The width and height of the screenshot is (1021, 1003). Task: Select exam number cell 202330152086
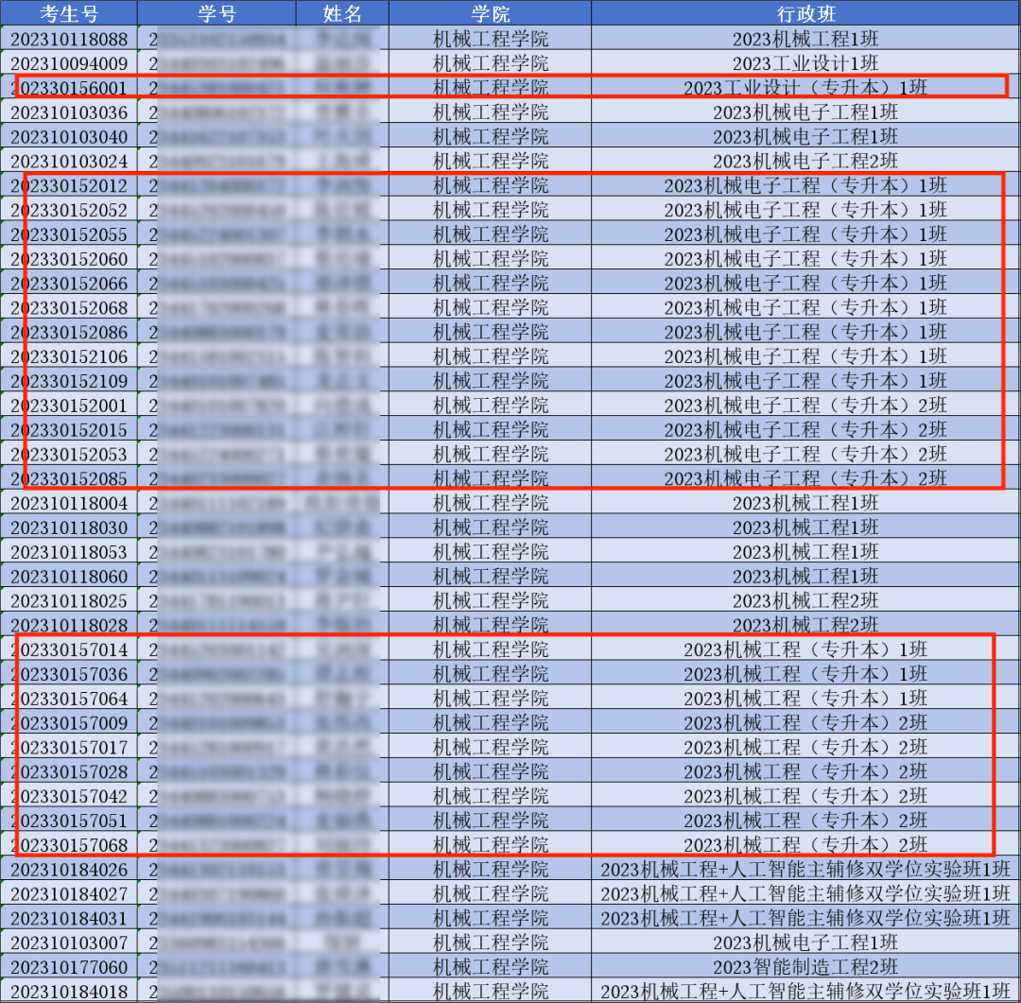click(x=69, y=332)
